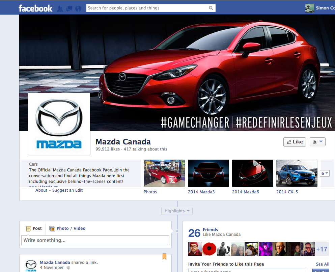Viewport: 335px width, 272px height.
Task: Open Simon's profile name link
Action: click(x=325, y=8)
